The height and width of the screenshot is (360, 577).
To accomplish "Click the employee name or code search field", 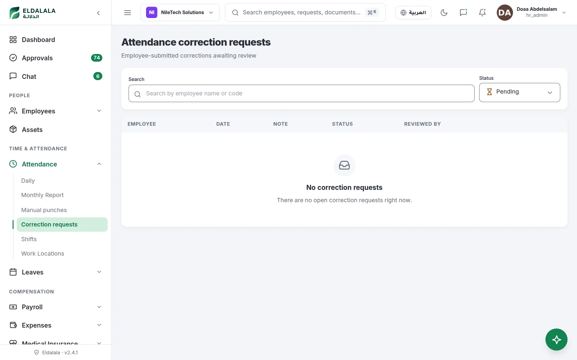I will (301, 93).
